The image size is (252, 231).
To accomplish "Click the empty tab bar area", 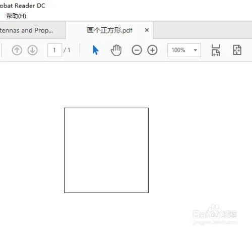I will coord(203,30).
